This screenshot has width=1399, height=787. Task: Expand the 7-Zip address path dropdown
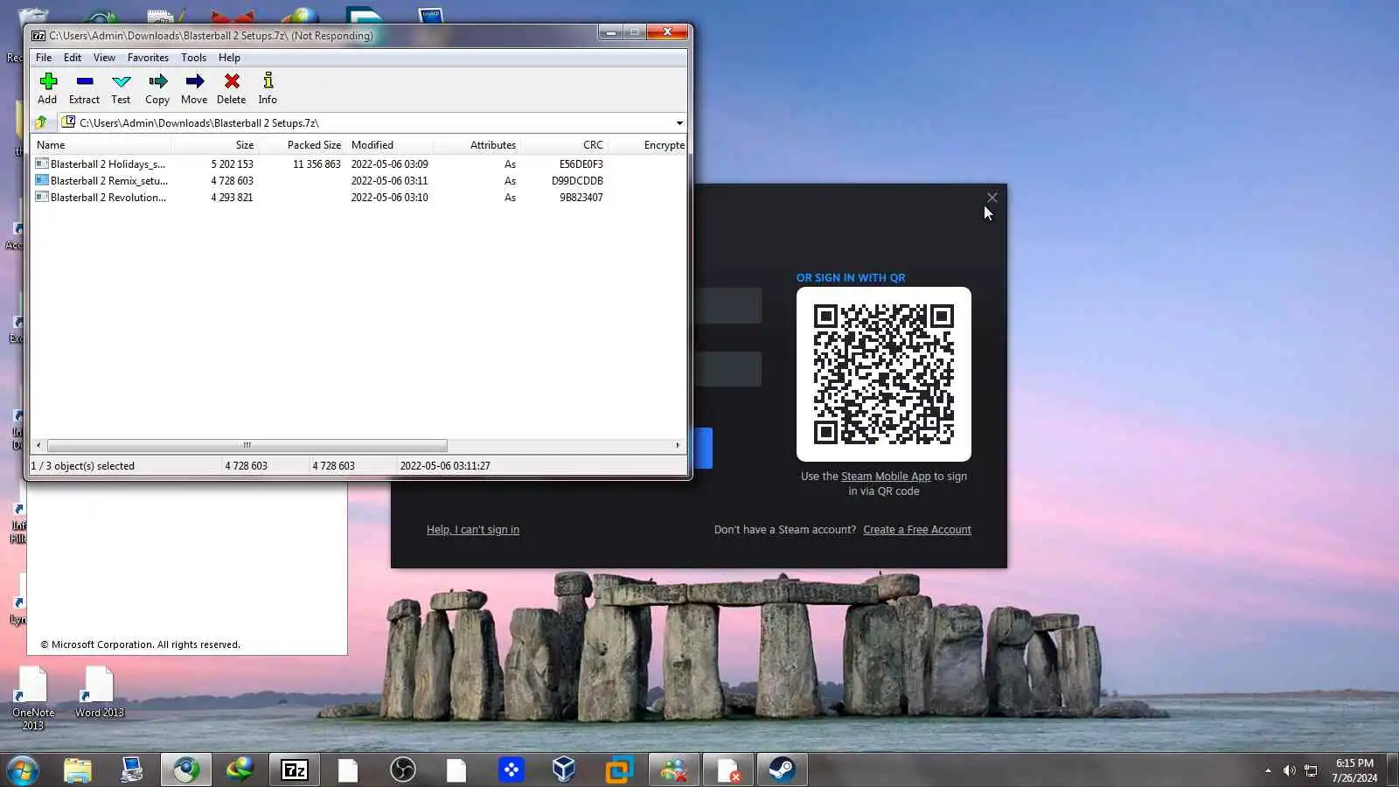click(x=679, y=123)
